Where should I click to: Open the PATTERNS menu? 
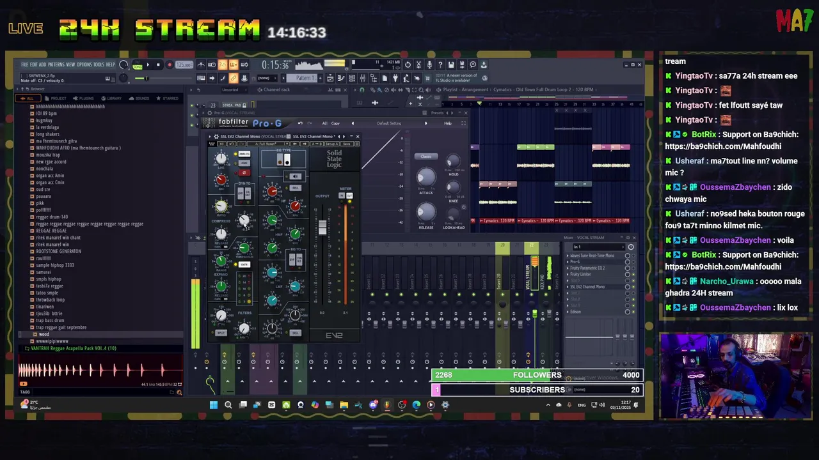click(x=56, y=65)
